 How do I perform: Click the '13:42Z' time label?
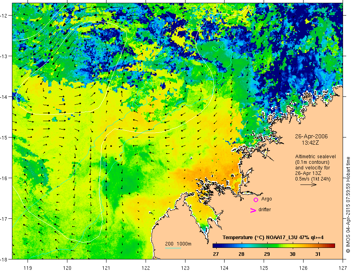coord(310,142)
